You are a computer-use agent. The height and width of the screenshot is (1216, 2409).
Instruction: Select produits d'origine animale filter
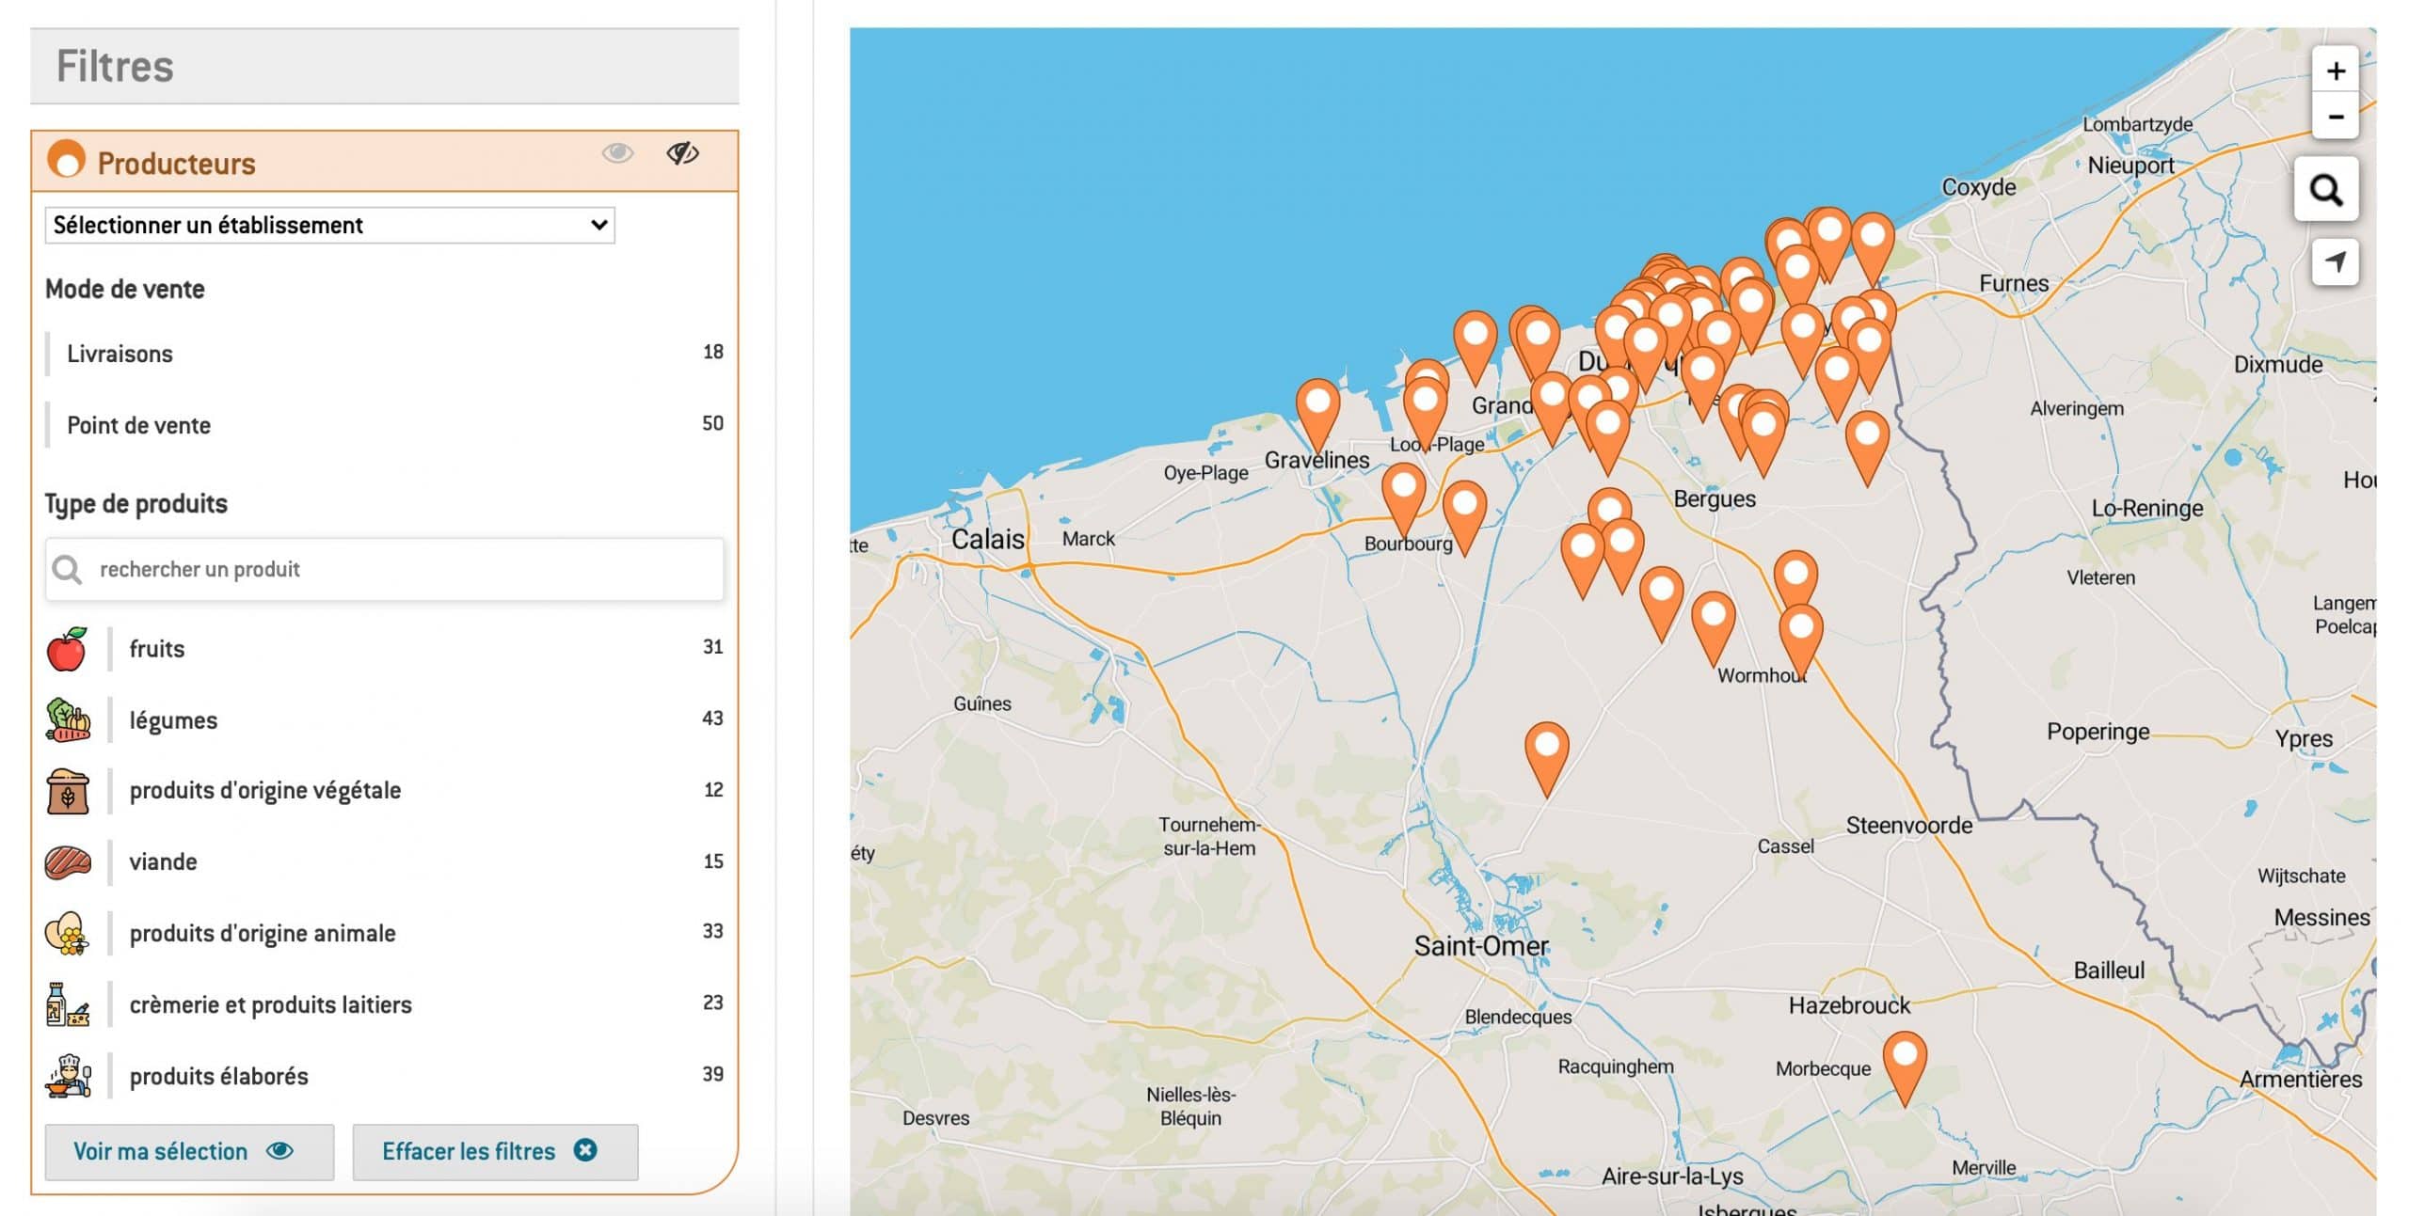(263, 933)
